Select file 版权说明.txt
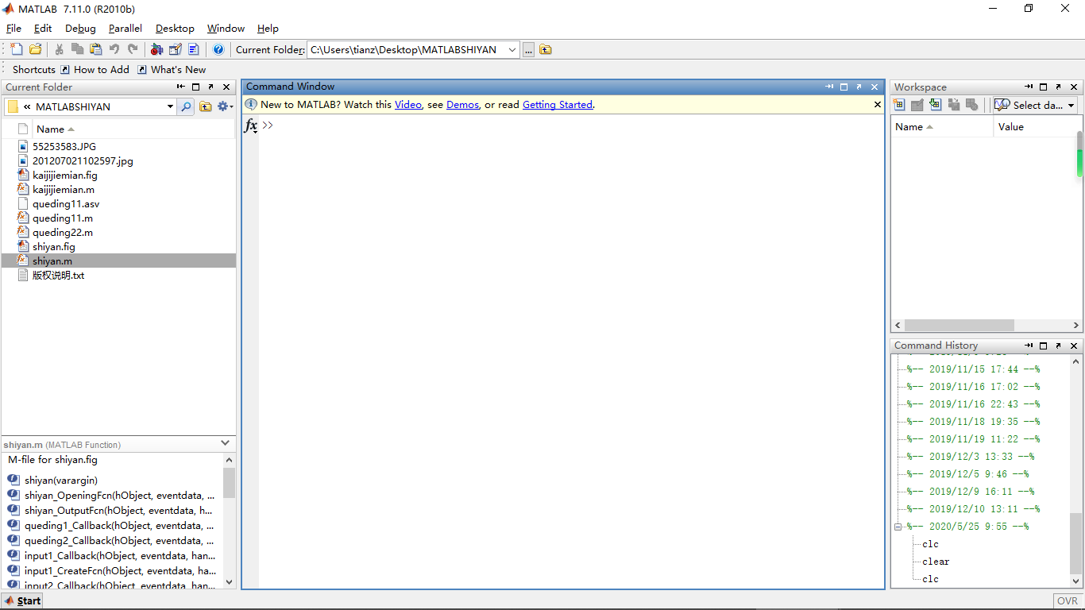This screenshot has width=1085, height=610. pos(58,275)
